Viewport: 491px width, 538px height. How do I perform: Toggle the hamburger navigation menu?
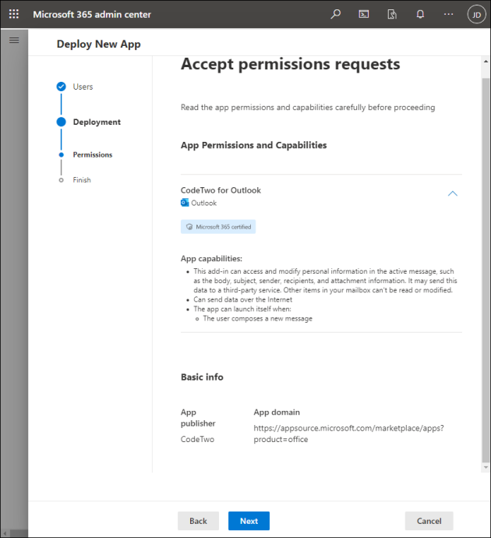14,40
